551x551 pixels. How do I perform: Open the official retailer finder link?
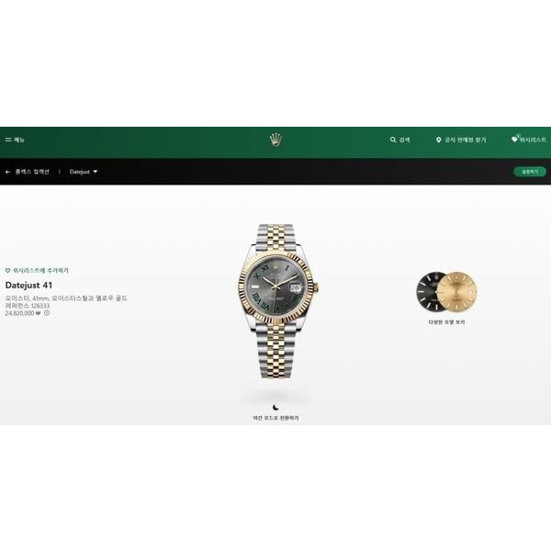[x=466, y=140]
